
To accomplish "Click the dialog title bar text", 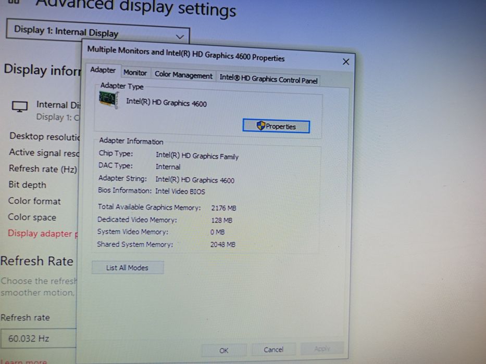I will pyautogui.click(x=185, y=54).
